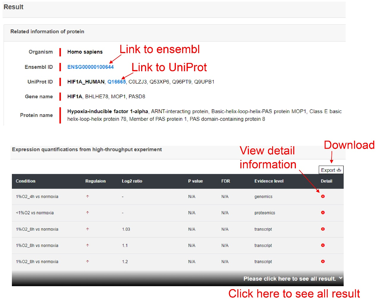Select '1%O2_4h vs normoxia' condition cell
This screenshot has height=301, width=377.
coord(37,197)
